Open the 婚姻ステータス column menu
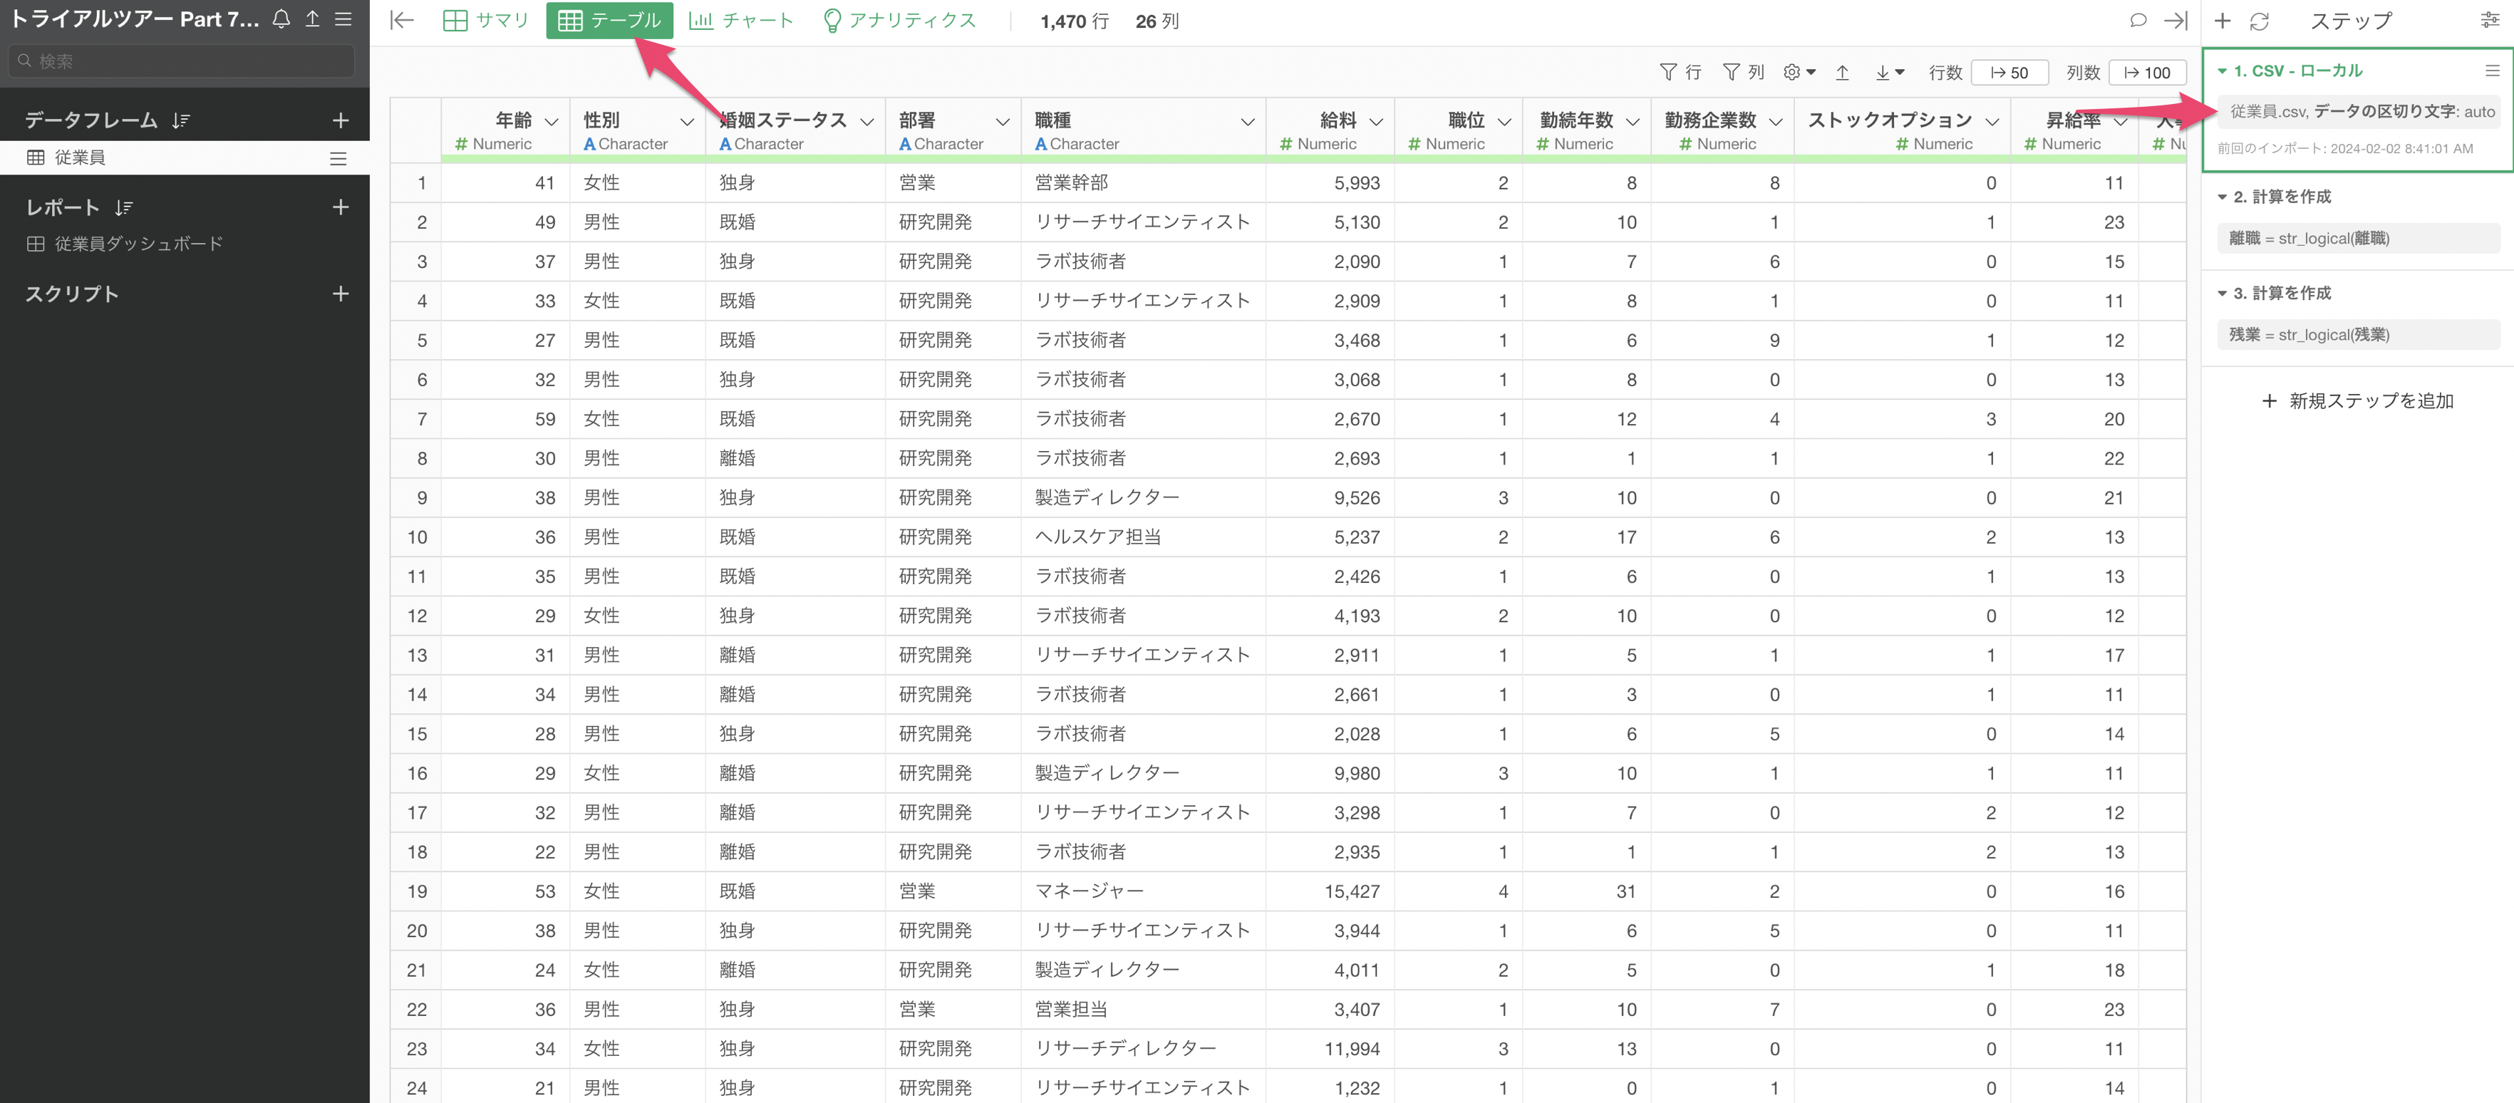This screenshot has width=2514, height=1103. 867,122
